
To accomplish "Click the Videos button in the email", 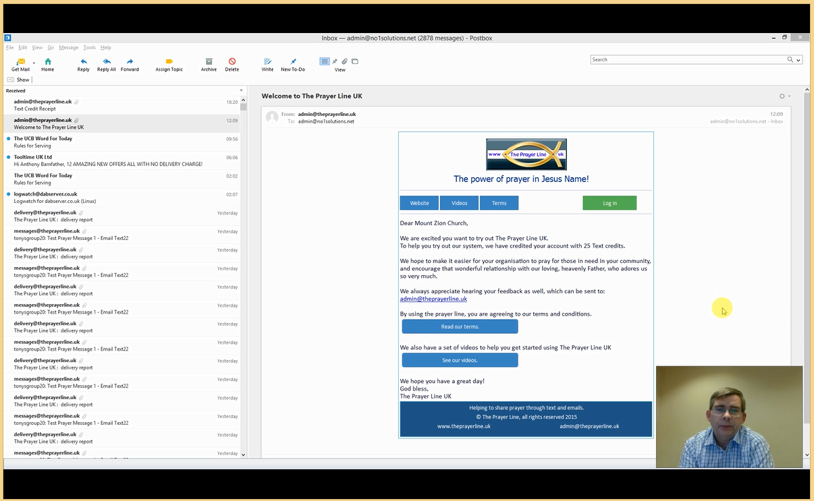I will tap(459, 203).
